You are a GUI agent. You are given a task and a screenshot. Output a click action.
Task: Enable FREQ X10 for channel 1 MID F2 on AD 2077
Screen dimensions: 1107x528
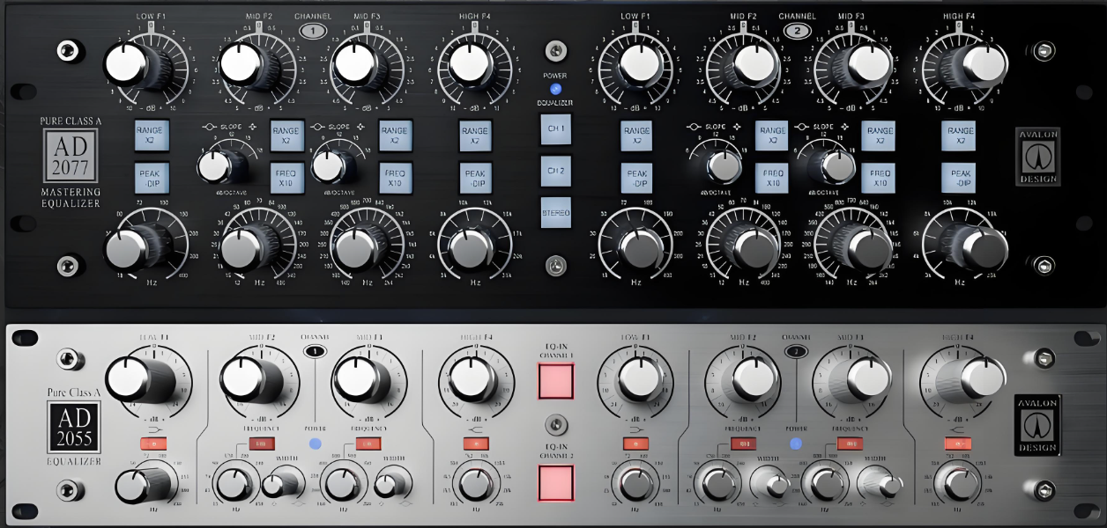(x=286, y=177)
